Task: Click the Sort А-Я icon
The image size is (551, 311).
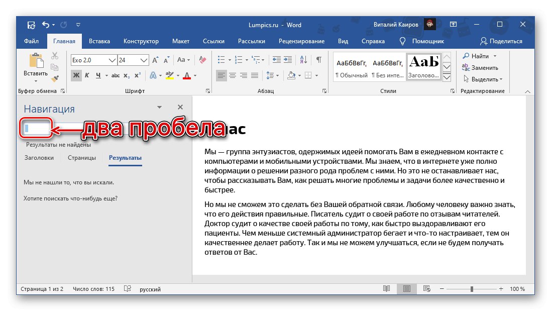Action: click(x=304, y=60)
